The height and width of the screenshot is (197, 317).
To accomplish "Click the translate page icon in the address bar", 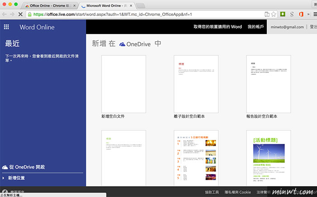I will click(267, 14).
